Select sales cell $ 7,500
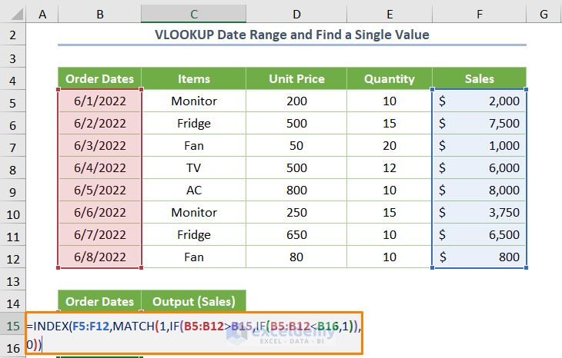Viewport: 562px width, 358px height. coord(479,123)
